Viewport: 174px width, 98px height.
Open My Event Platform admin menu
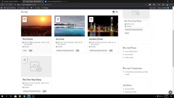pos(10,8)
